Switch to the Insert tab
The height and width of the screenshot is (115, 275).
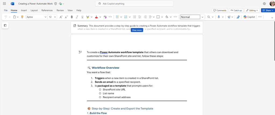24,10
